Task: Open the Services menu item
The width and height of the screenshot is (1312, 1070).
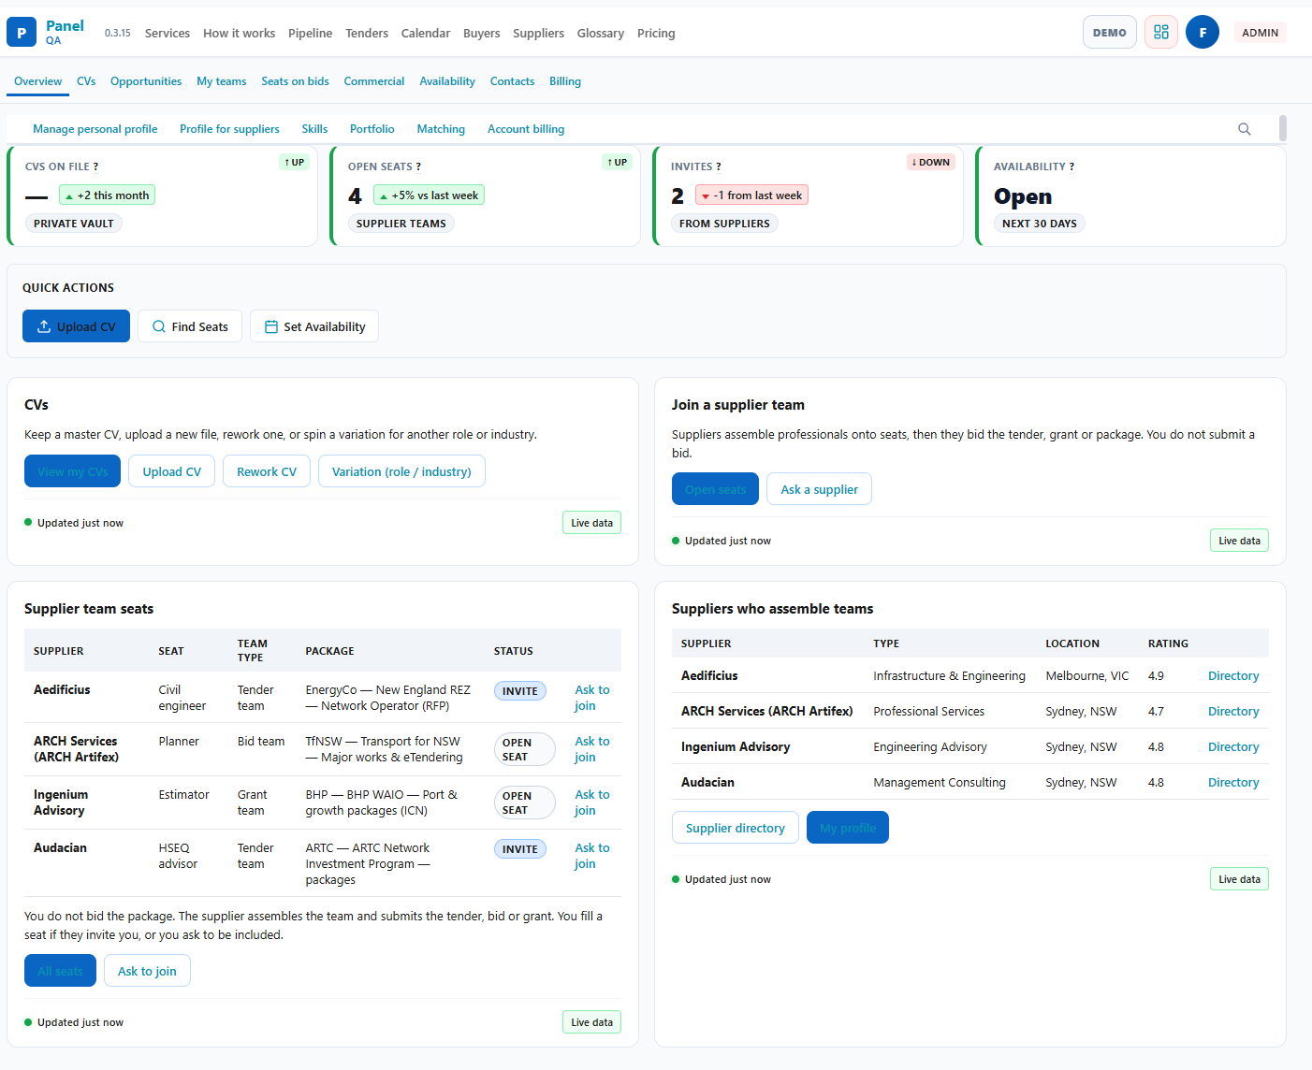Action: coord(168,33)
